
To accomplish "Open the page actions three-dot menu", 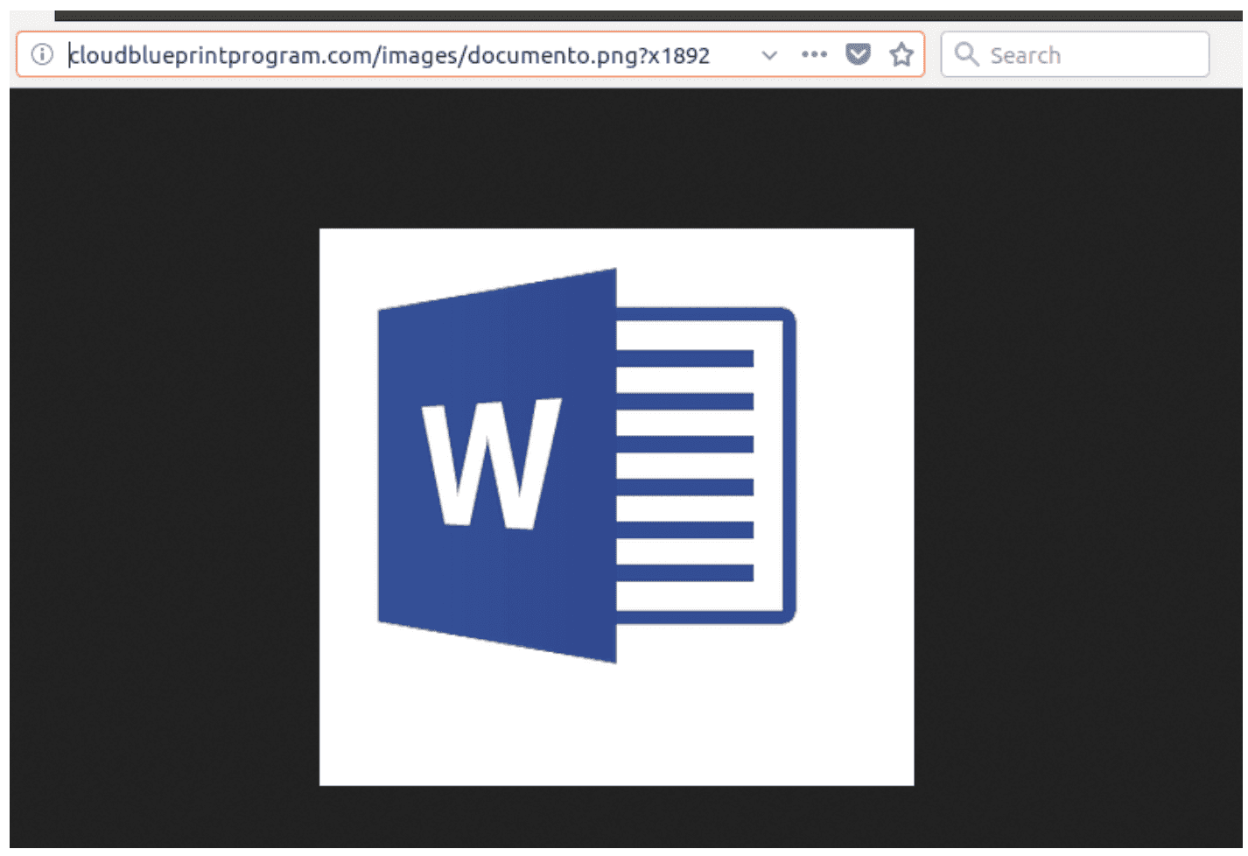I will (813, 54).
